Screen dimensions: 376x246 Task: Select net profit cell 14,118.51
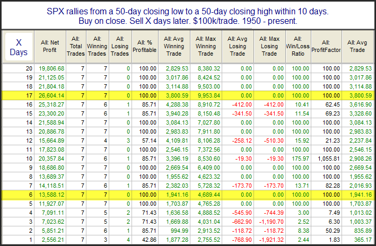tap(51, 186)
